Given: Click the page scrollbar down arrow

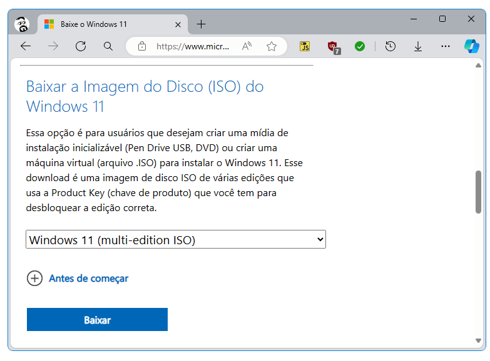Looking at the screenshot, I should coord(478,340).
